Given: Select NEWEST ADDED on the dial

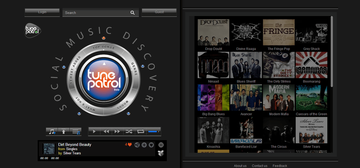Looking at the screenshot, I should tap(75, 70).
